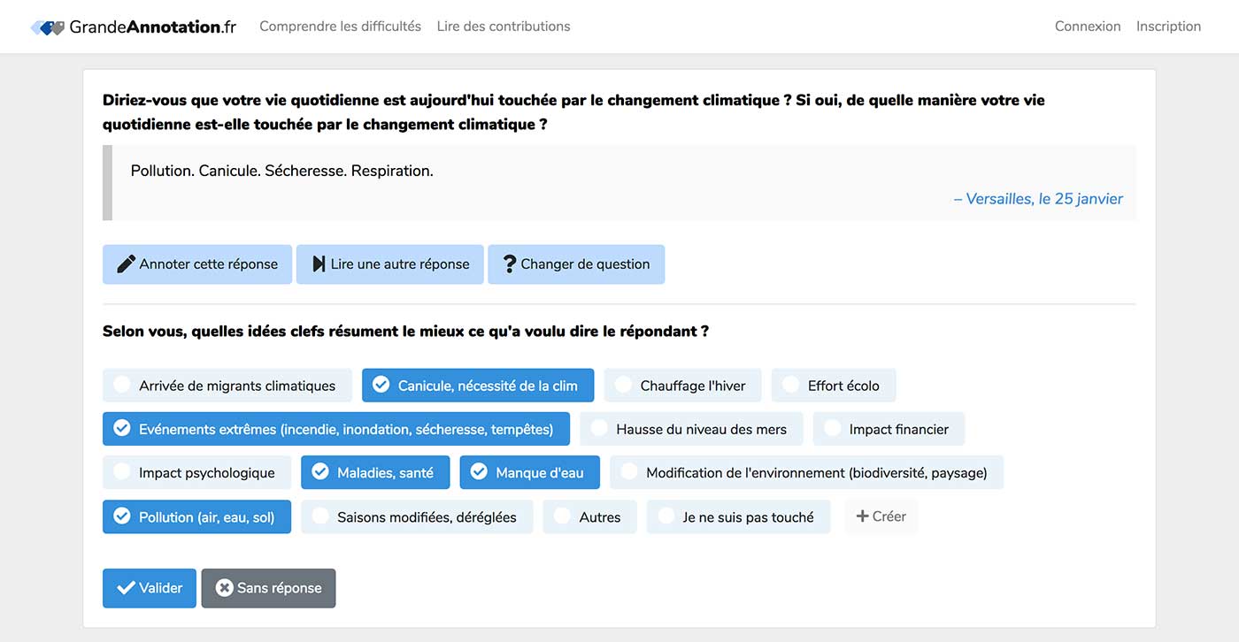Click the Versailles, le 25 janvier attribution
1239x642 pixels.
tap(1038, 199)
